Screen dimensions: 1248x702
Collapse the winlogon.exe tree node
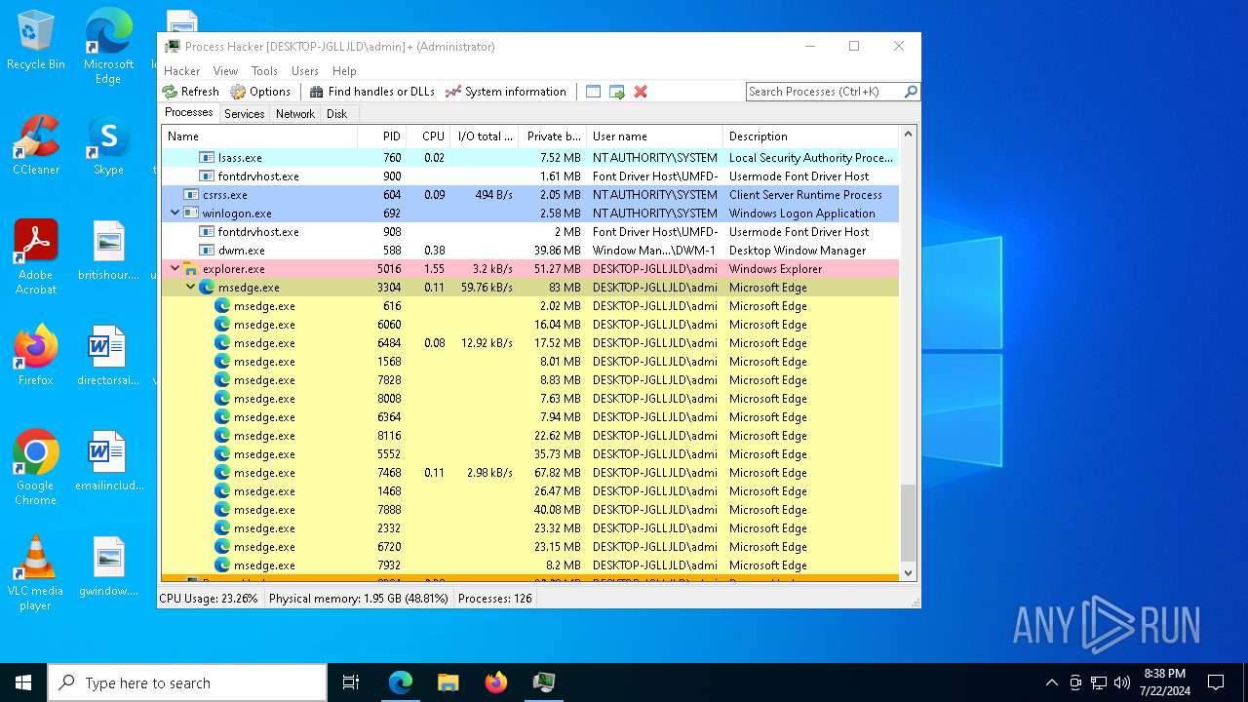point(175,214)
